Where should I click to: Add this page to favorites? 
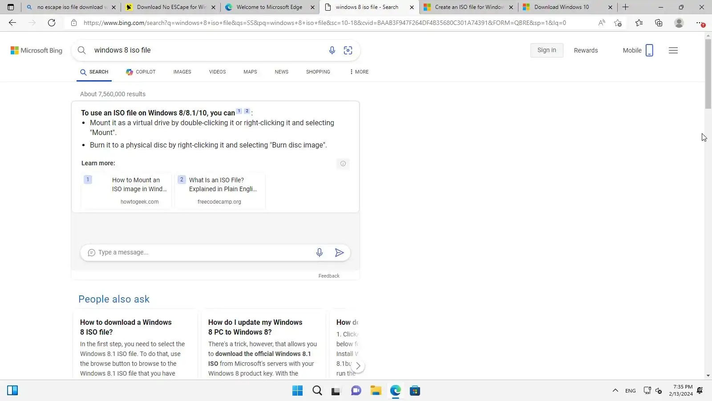[x=618, y=23]
